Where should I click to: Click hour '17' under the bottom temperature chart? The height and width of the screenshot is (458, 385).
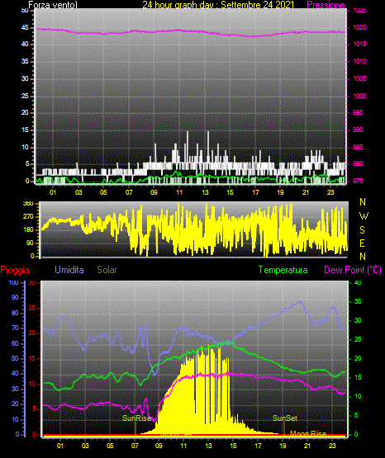258,446
